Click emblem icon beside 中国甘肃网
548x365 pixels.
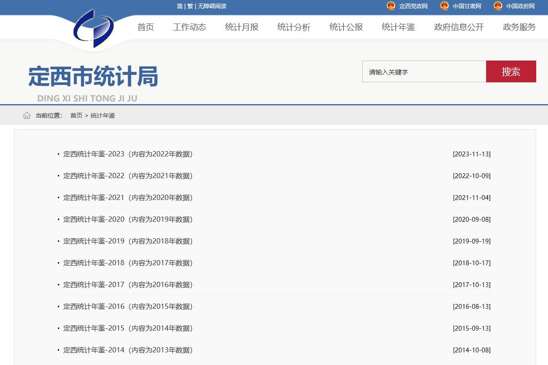[444, 6]
